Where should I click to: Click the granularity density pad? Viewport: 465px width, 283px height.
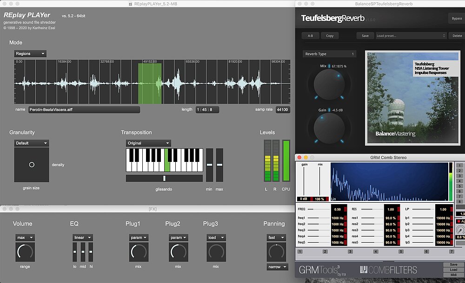[x=32, y=165]
